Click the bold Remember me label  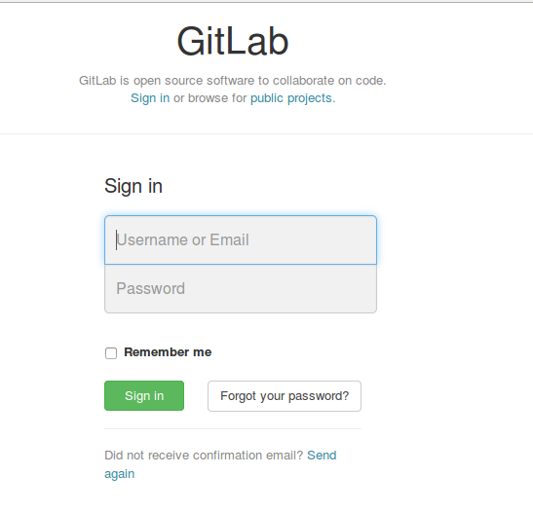[168, 352]
